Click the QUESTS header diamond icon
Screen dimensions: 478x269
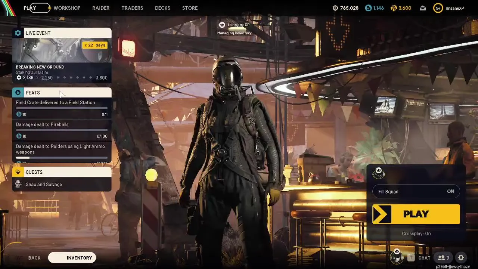18,172
